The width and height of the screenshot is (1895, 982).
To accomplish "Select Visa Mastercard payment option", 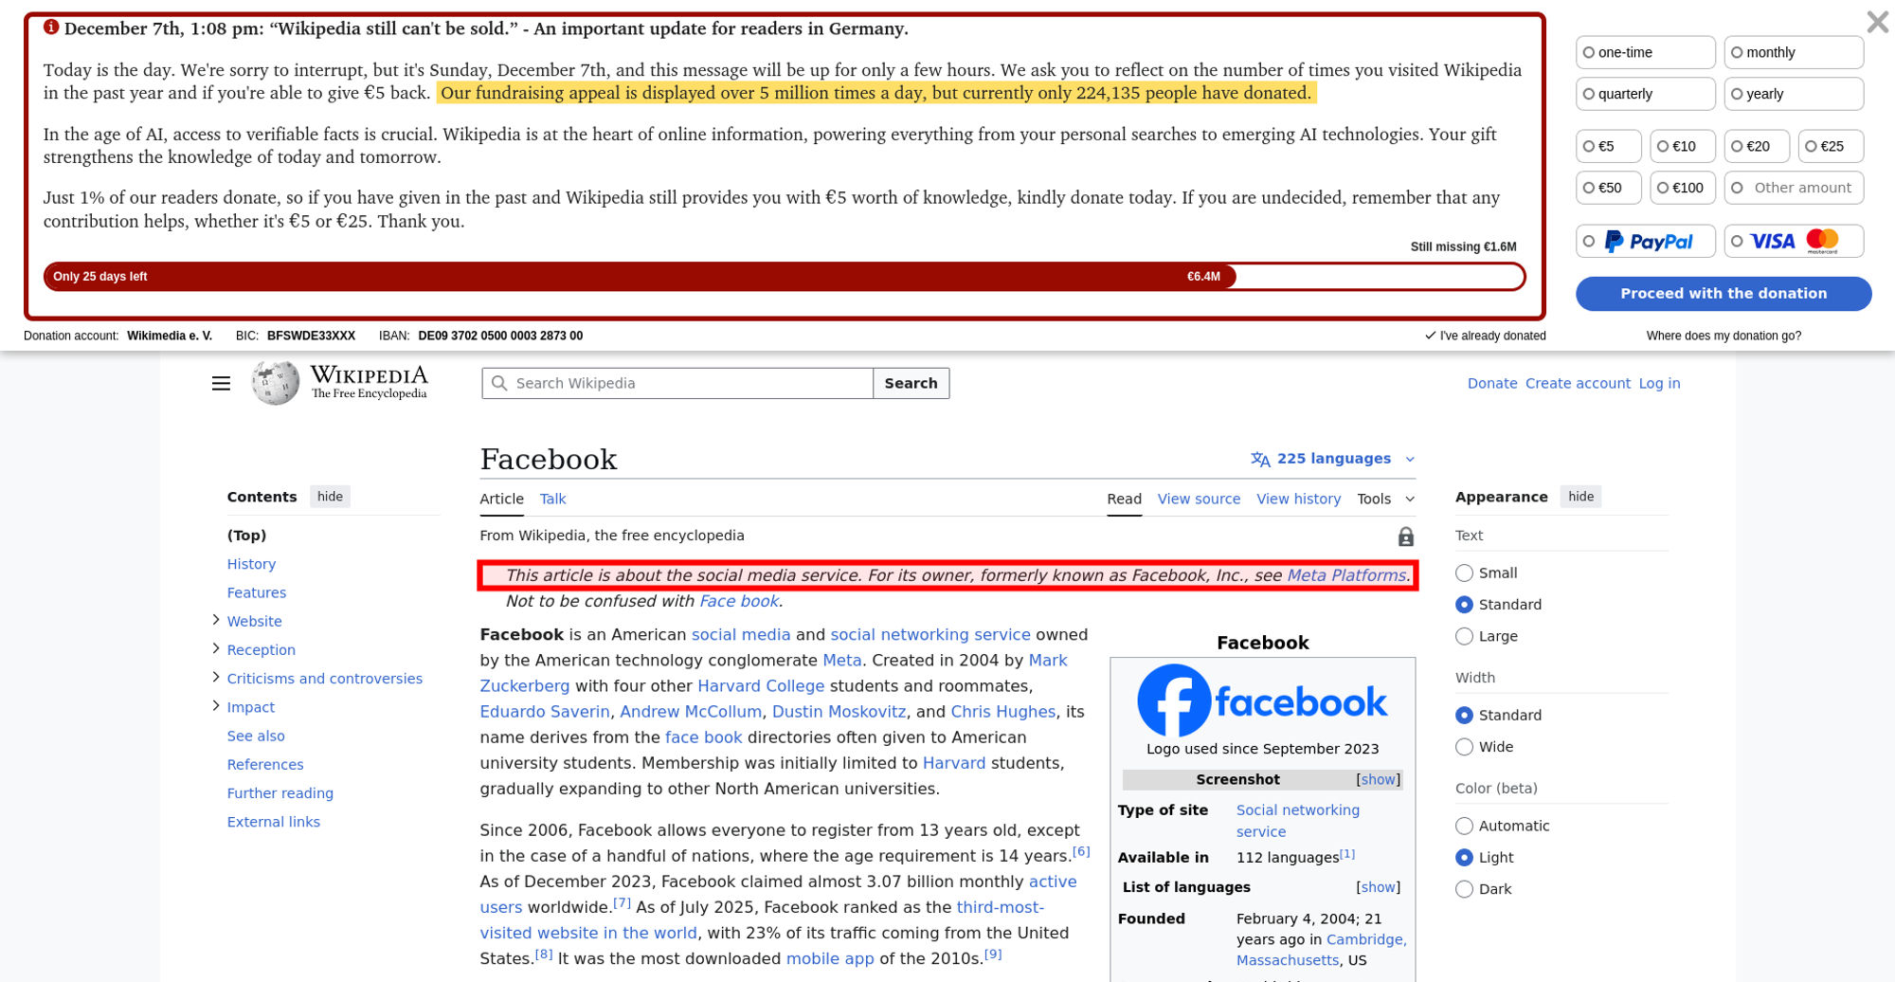I will coord(1794,242).
